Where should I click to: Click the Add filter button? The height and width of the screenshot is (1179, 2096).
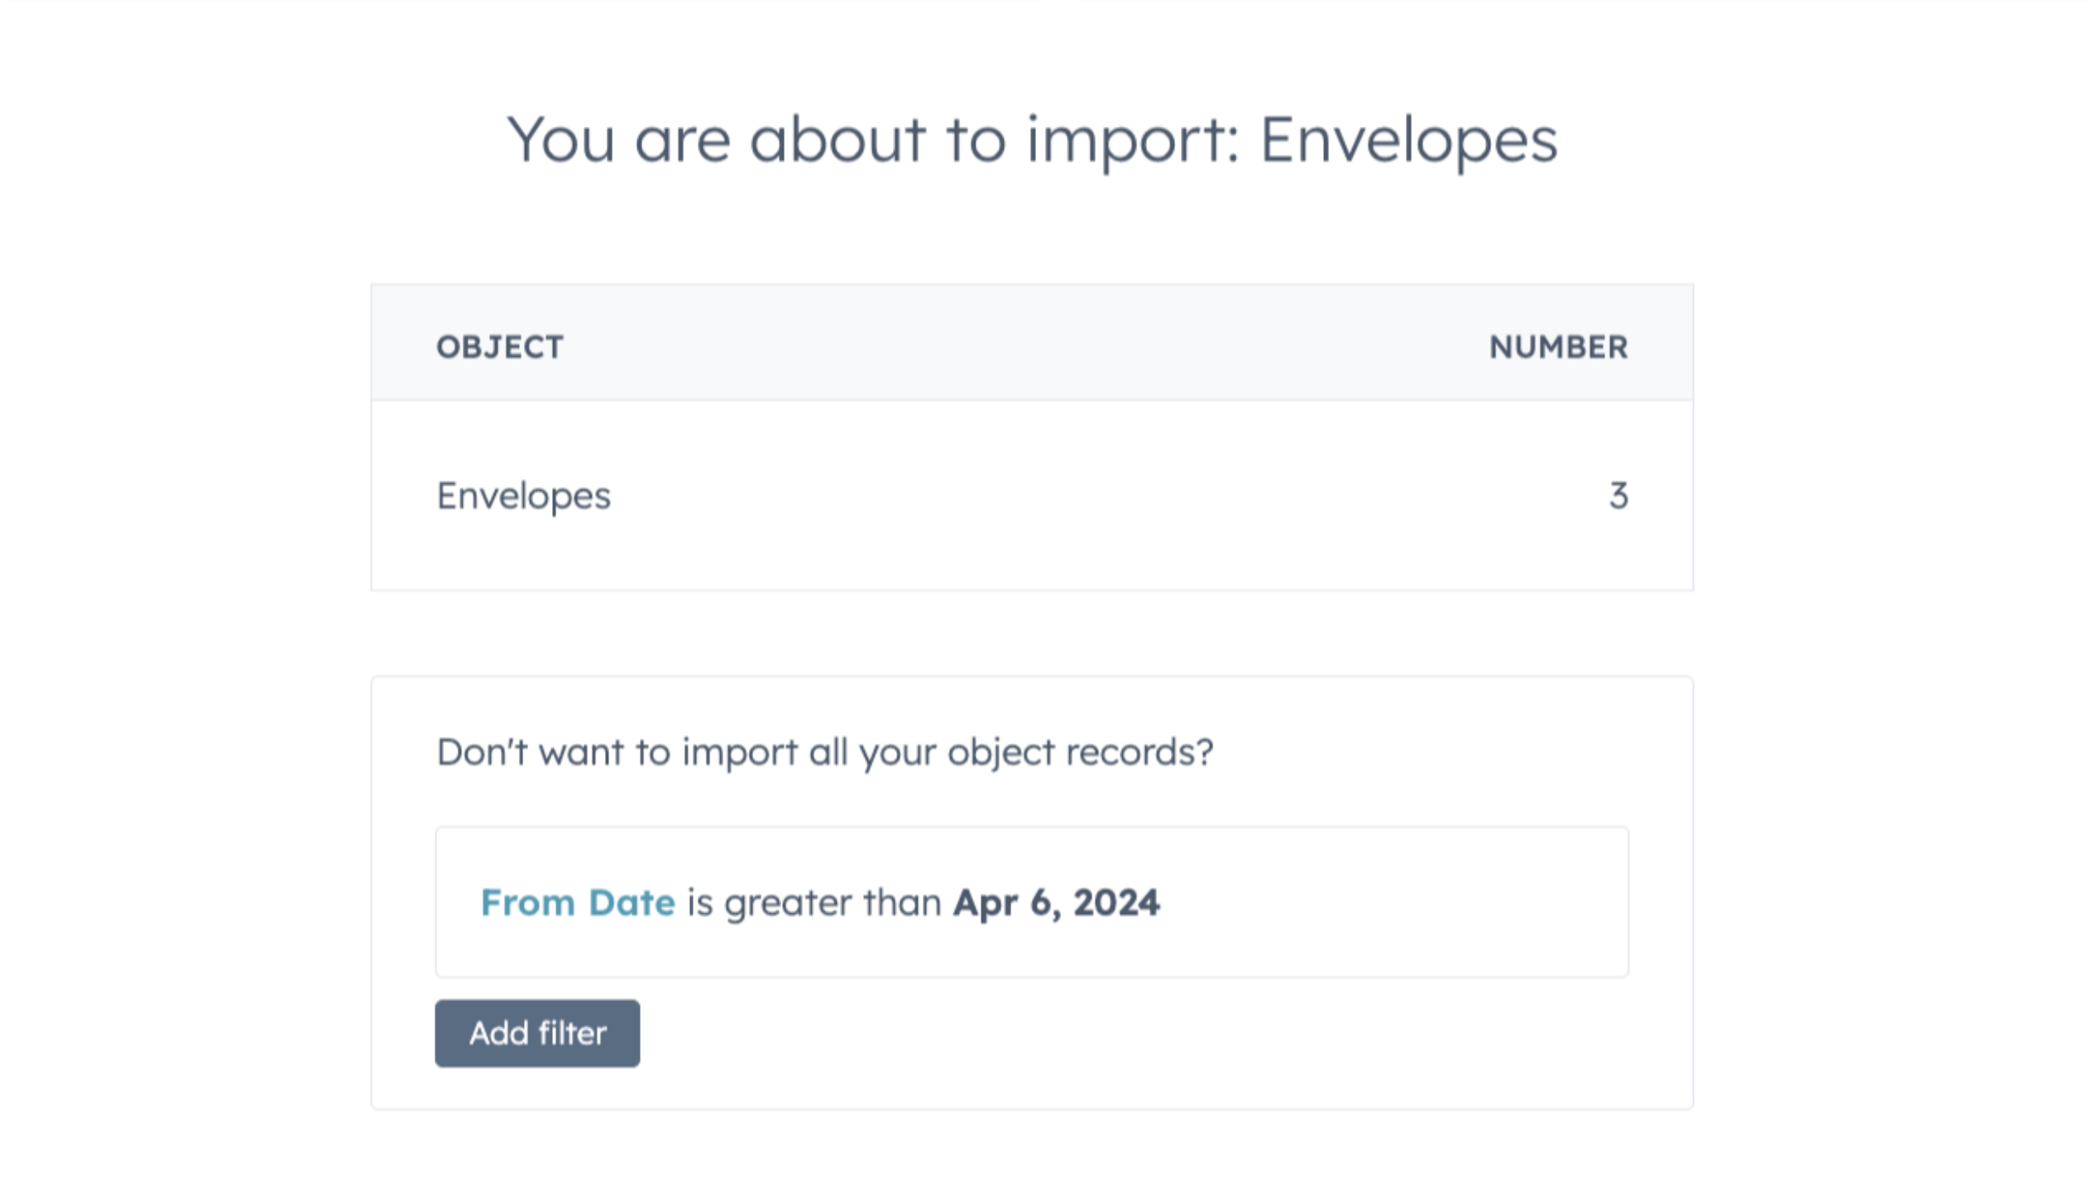[x=537, y=1033]
